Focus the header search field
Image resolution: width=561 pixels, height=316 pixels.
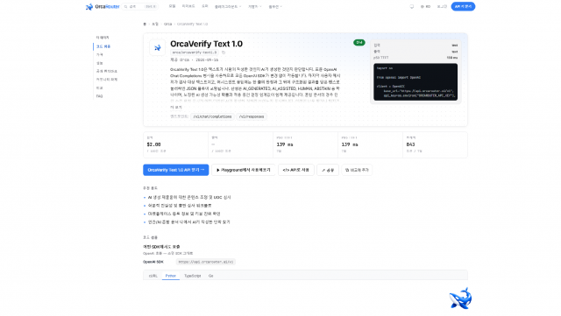pos(140,6)
